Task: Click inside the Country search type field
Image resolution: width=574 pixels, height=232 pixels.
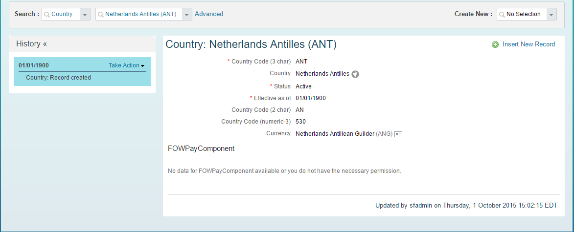Action: coord(62,14)
